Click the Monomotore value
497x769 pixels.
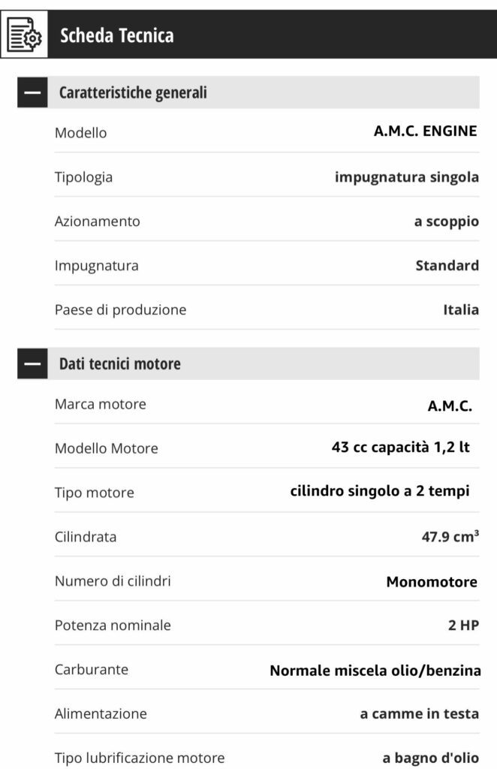[432, 582]
